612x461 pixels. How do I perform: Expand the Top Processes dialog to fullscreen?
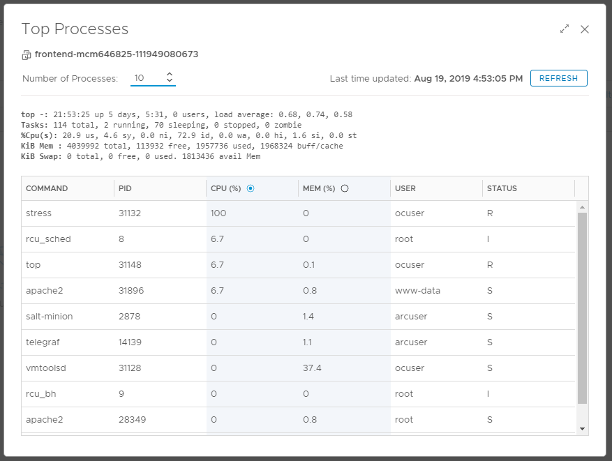pyautogui.click(x=565, y=29)
